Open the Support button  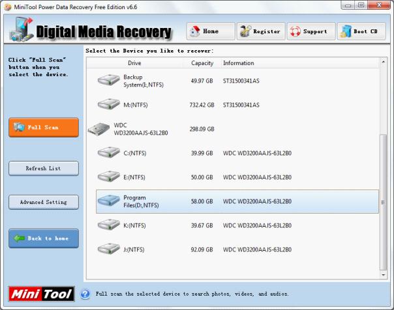click(311, 31)
